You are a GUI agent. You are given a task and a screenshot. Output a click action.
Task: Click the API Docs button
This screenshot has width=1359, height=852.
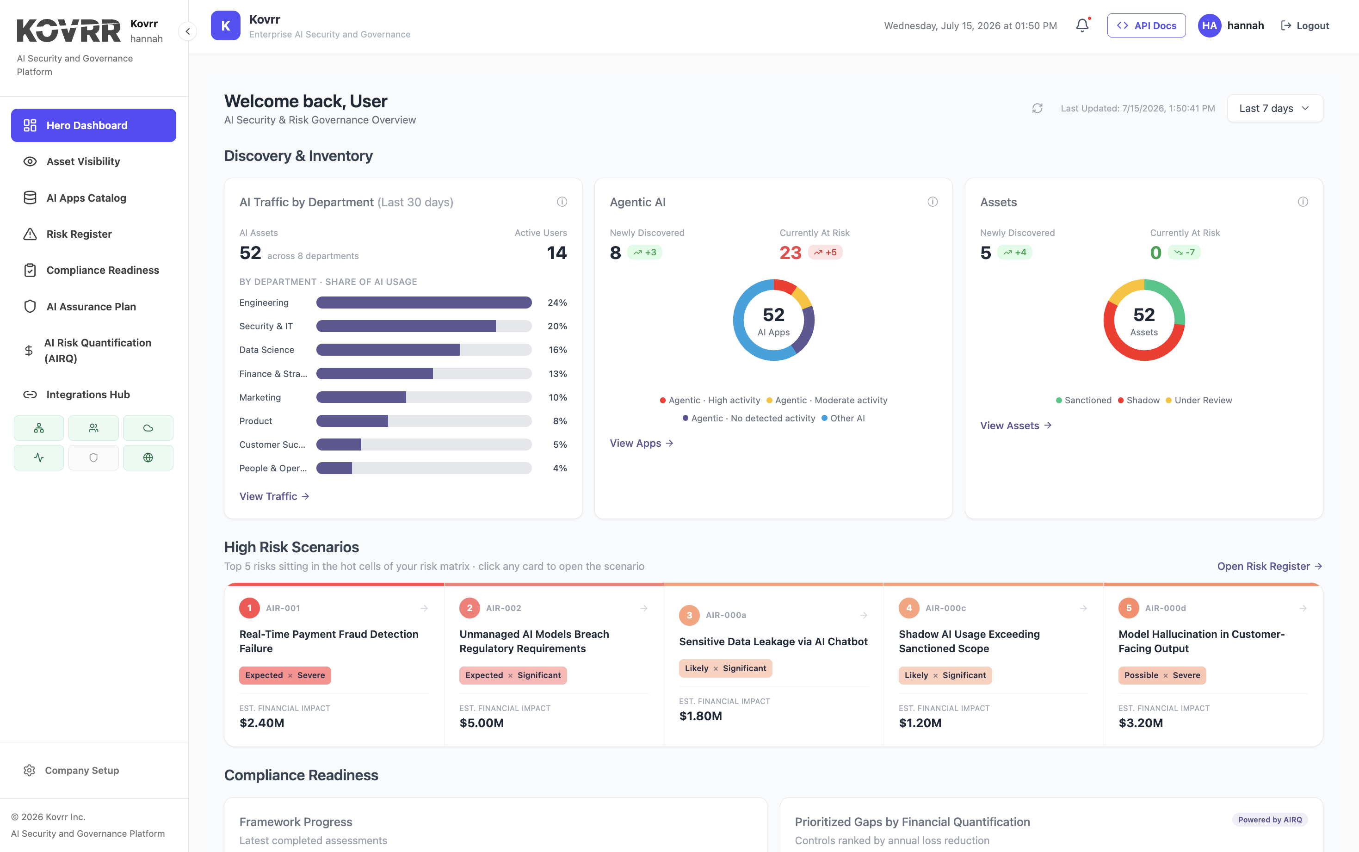1146,25
